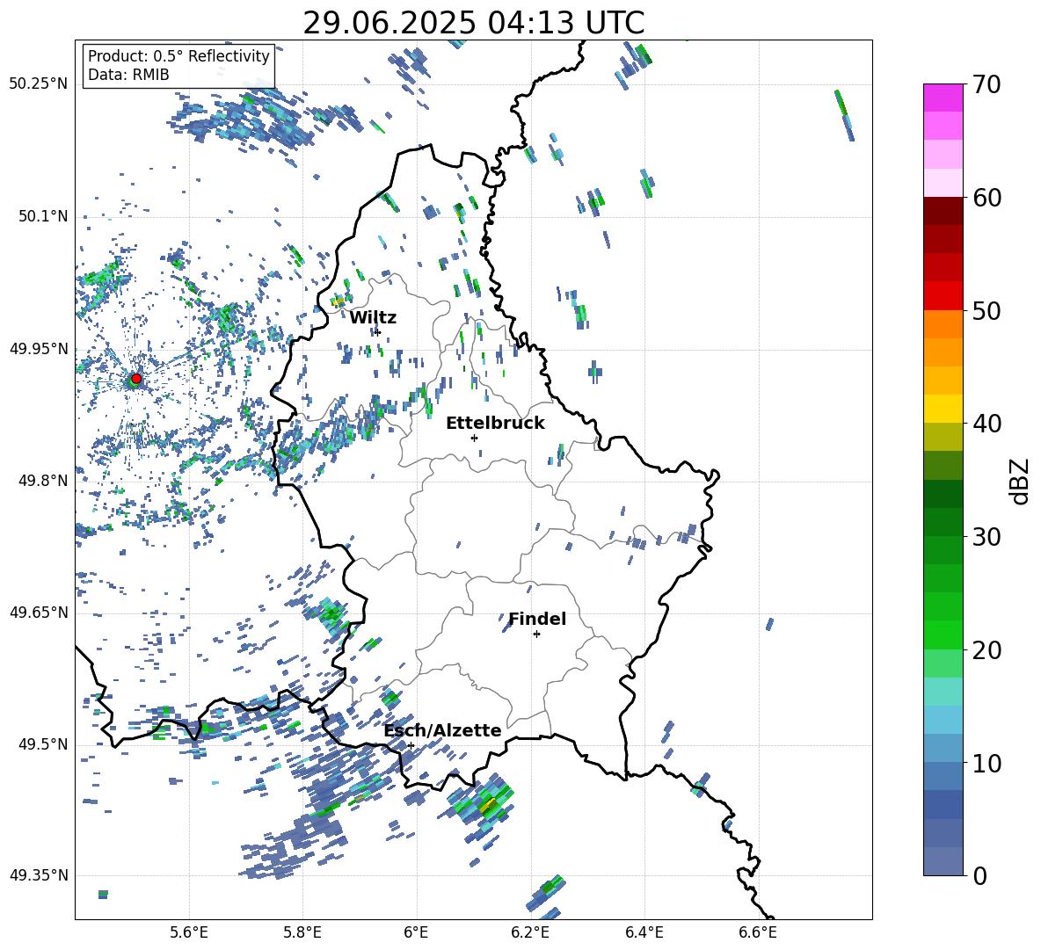This screenshot has height=950, width=1041.
Task: Click the Ettelbruck location cross marker
Action: [474, 438]
